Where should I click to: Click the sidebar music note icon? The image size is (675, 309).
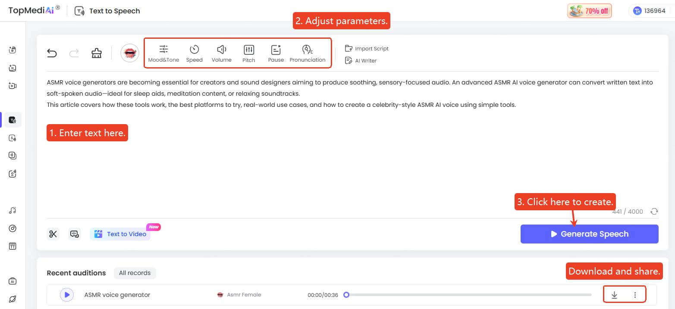pos(13,210)
